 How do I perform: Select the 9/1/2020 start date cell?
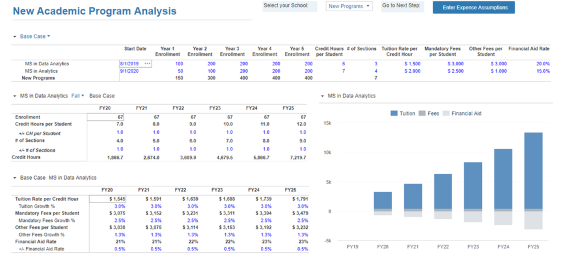129,71
